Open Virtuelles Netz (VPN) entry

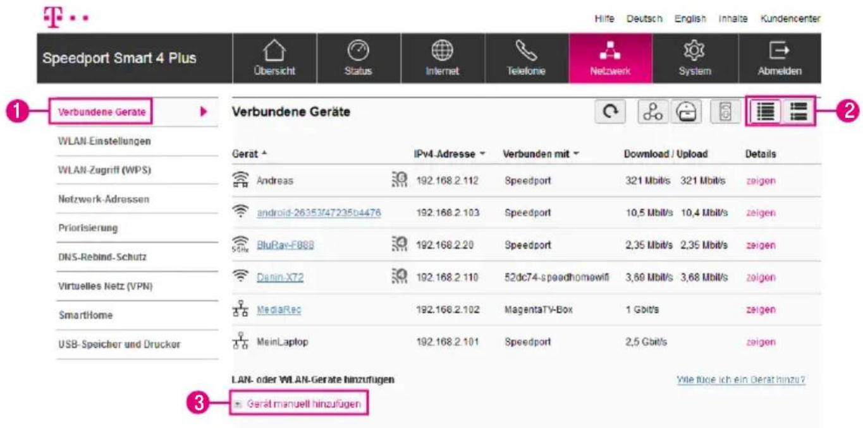[137, 286]
